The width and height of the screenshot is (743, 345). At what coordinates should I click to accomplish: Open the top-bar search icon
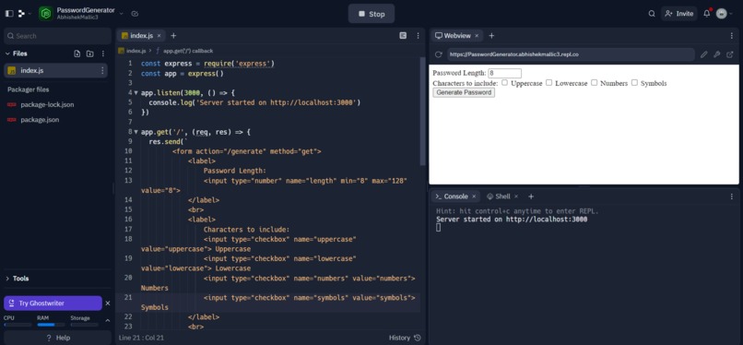click(x=652, y=14)
